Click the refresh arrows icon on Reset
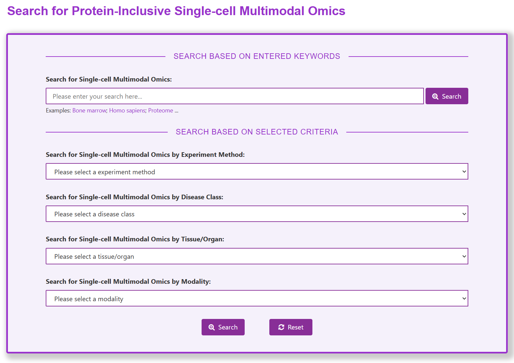Image resolution: width=514 pixels, height=363 pixels. (281, 327)
